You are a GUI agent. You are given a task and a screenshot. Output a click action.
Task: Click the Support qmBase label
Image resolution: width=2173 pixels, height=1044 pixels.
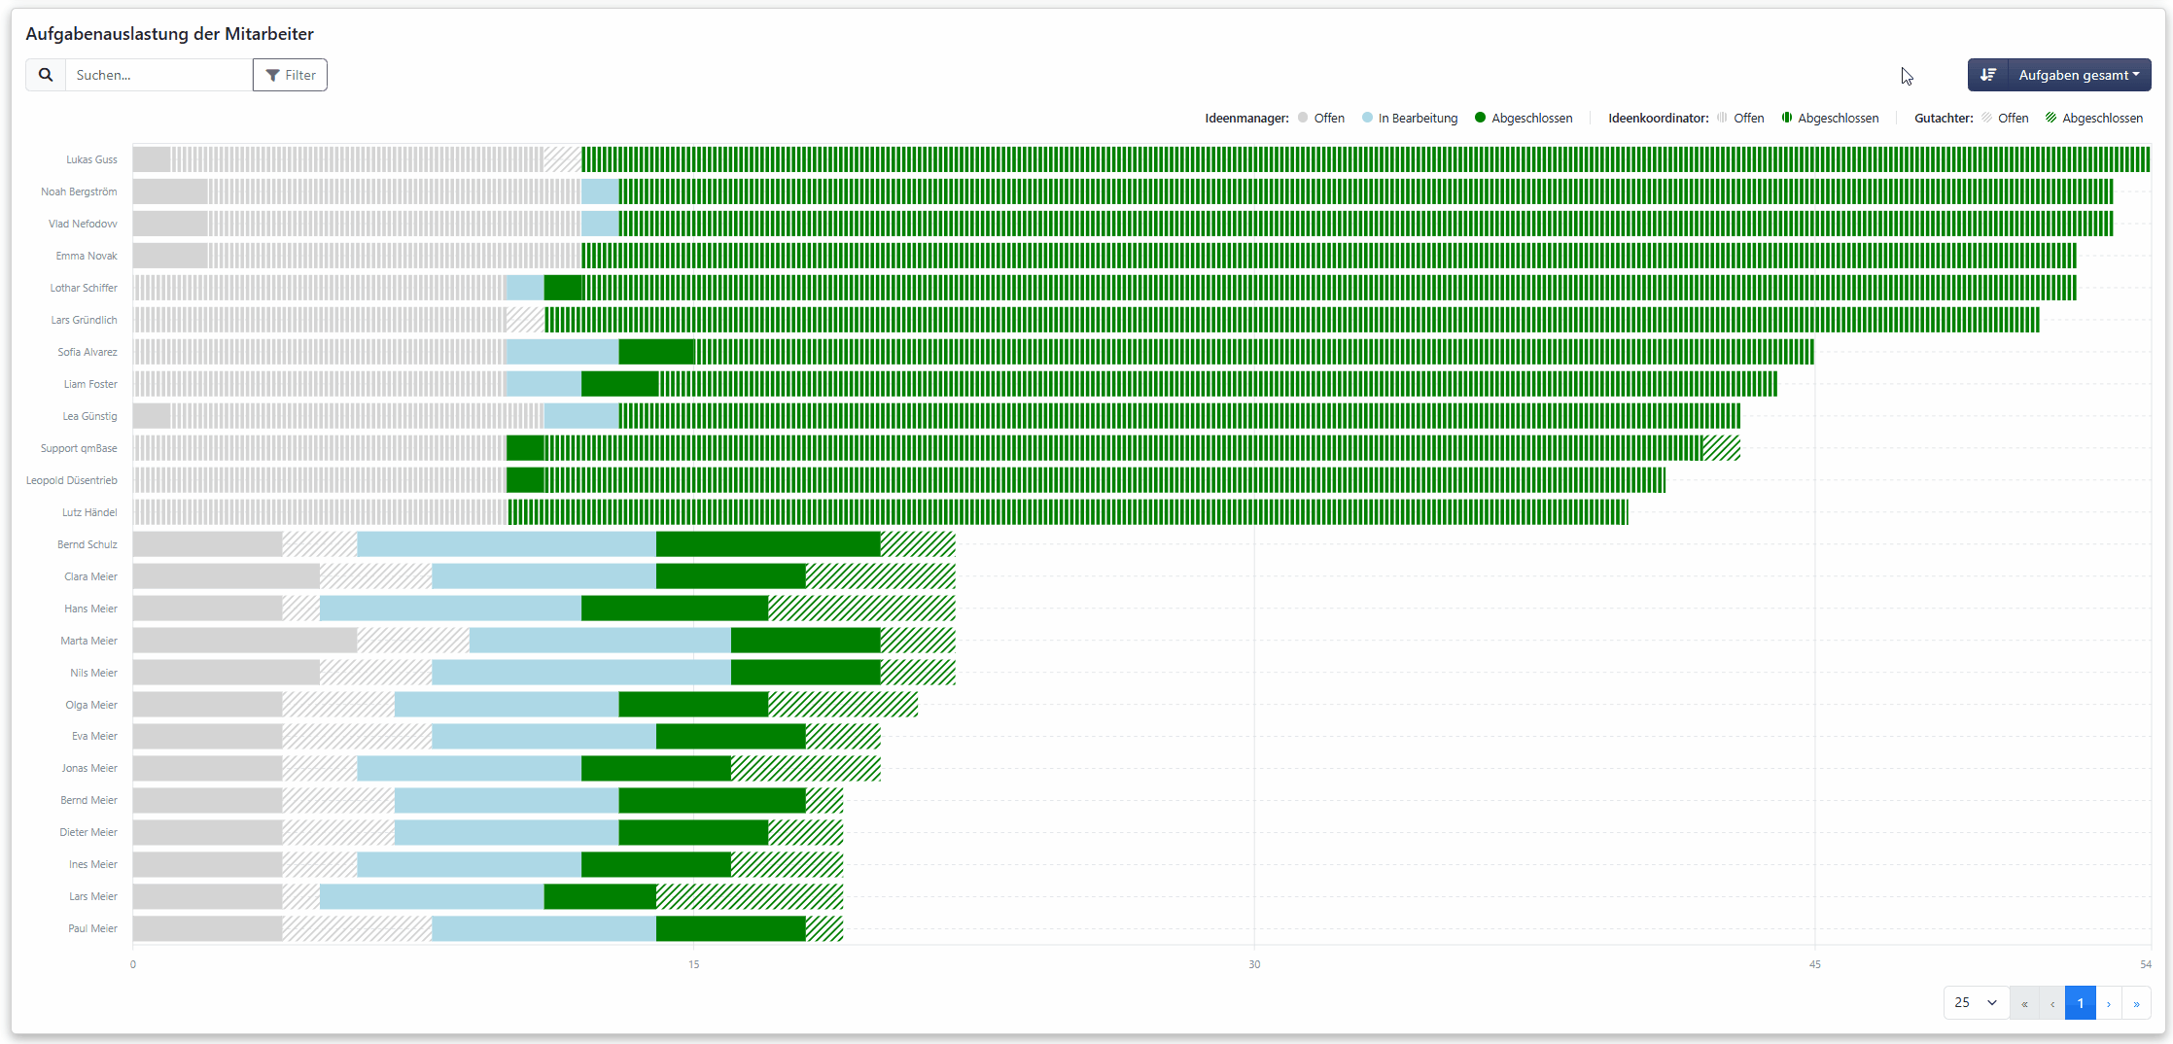[x=79, y=448]
